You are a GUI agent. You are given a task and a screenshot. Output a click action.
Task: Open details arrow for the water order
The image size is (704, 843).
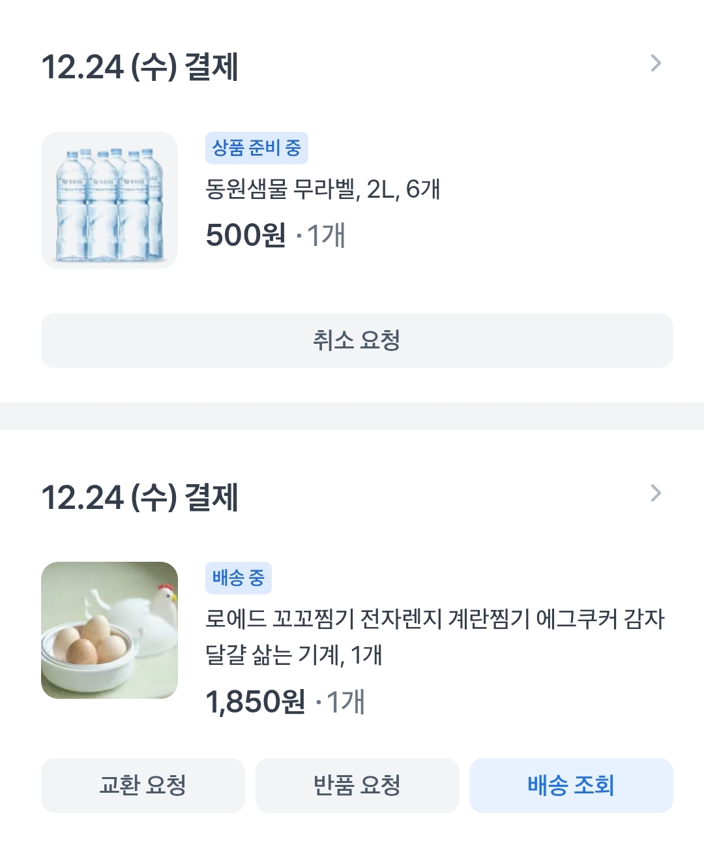656,63
